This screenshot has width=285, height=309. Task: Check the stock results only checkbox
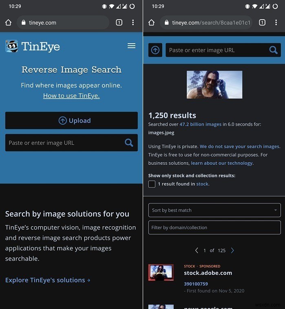click(x=152, y=184)
